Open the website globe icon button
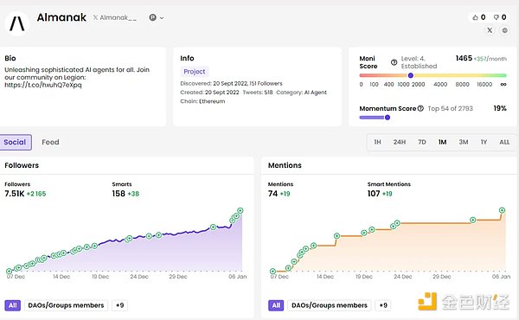519x320 pixels. [x=505, y=30]
